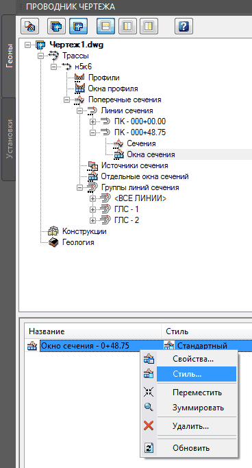Screen dimensions: 252x468
Task: Choose Свойства... from the context menu
Action: click(x=193, y=359)
